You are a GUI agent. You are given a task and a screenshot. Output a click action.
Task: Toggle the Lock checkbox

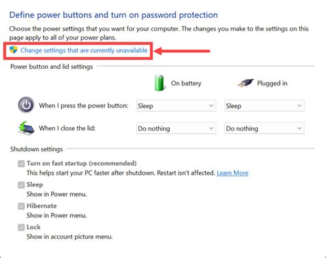21,228
